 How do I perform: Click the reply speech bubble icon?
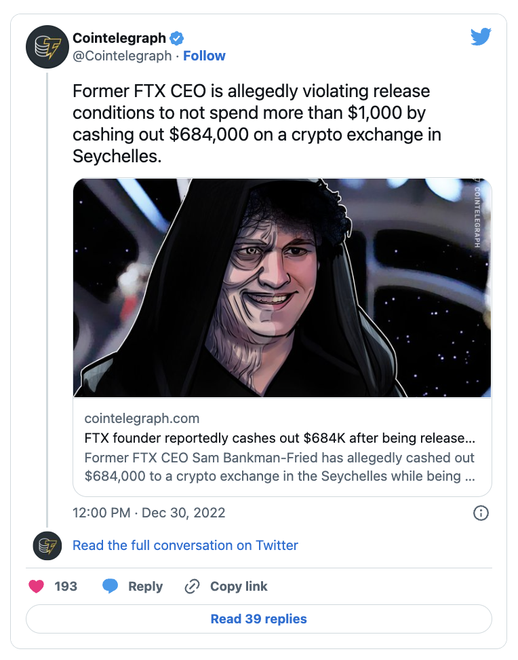click(x=110, y=587)
